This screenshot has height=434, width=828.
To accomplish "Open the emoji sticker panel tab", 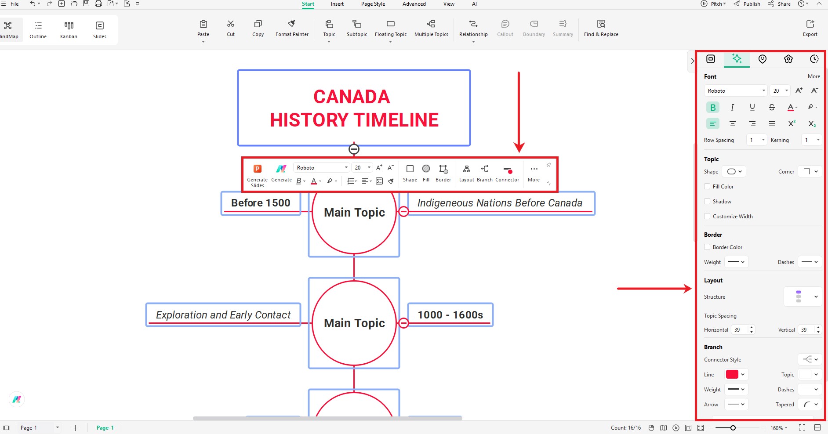I will click(763, 59).
